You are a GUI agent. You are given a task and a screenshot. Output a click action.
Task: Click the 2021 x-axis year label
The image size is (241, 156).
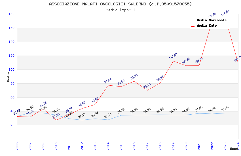(199, 146)
